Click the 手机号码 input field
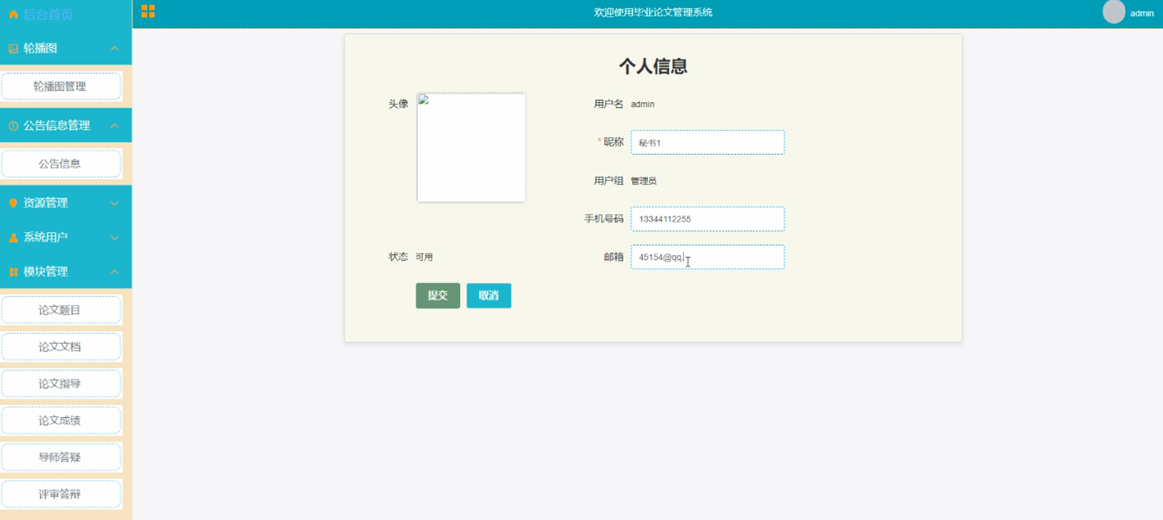This screenshot has height=520, width=1163. click(708, 219)
